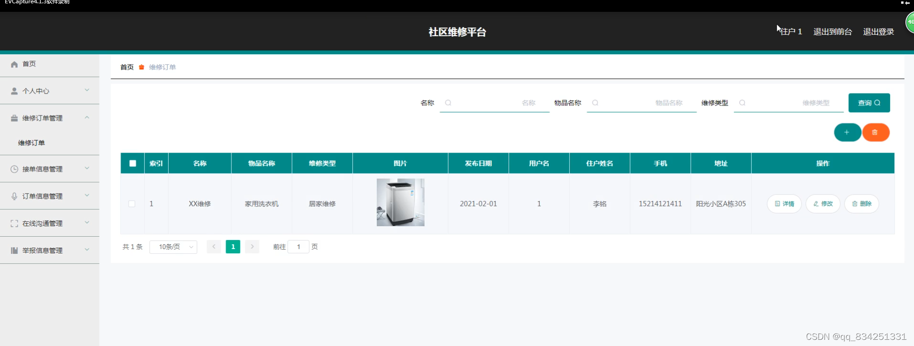Open the 在线沟通管理 menu label
This screenshot has width=914, height=346.
click(x=42, y=223)
